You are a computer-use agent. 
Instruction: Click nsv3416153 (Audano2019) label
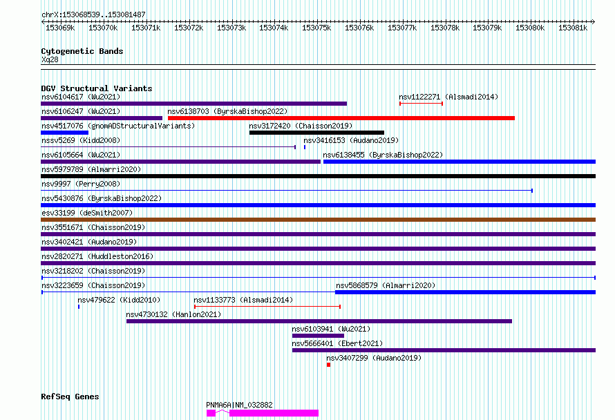pyautogui.click(x=351, y=140)
